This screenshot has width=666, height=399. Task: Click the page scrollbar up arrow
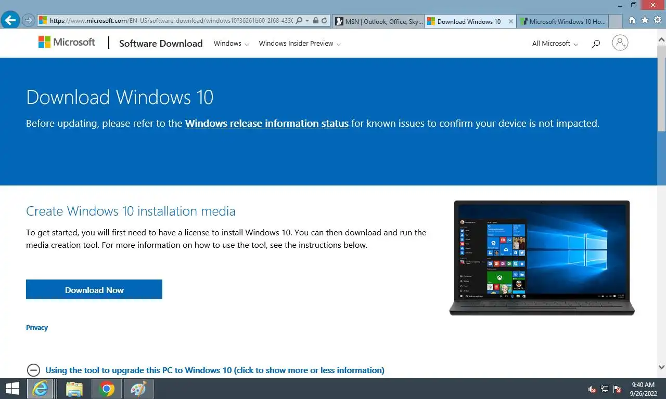click(661, 39)
